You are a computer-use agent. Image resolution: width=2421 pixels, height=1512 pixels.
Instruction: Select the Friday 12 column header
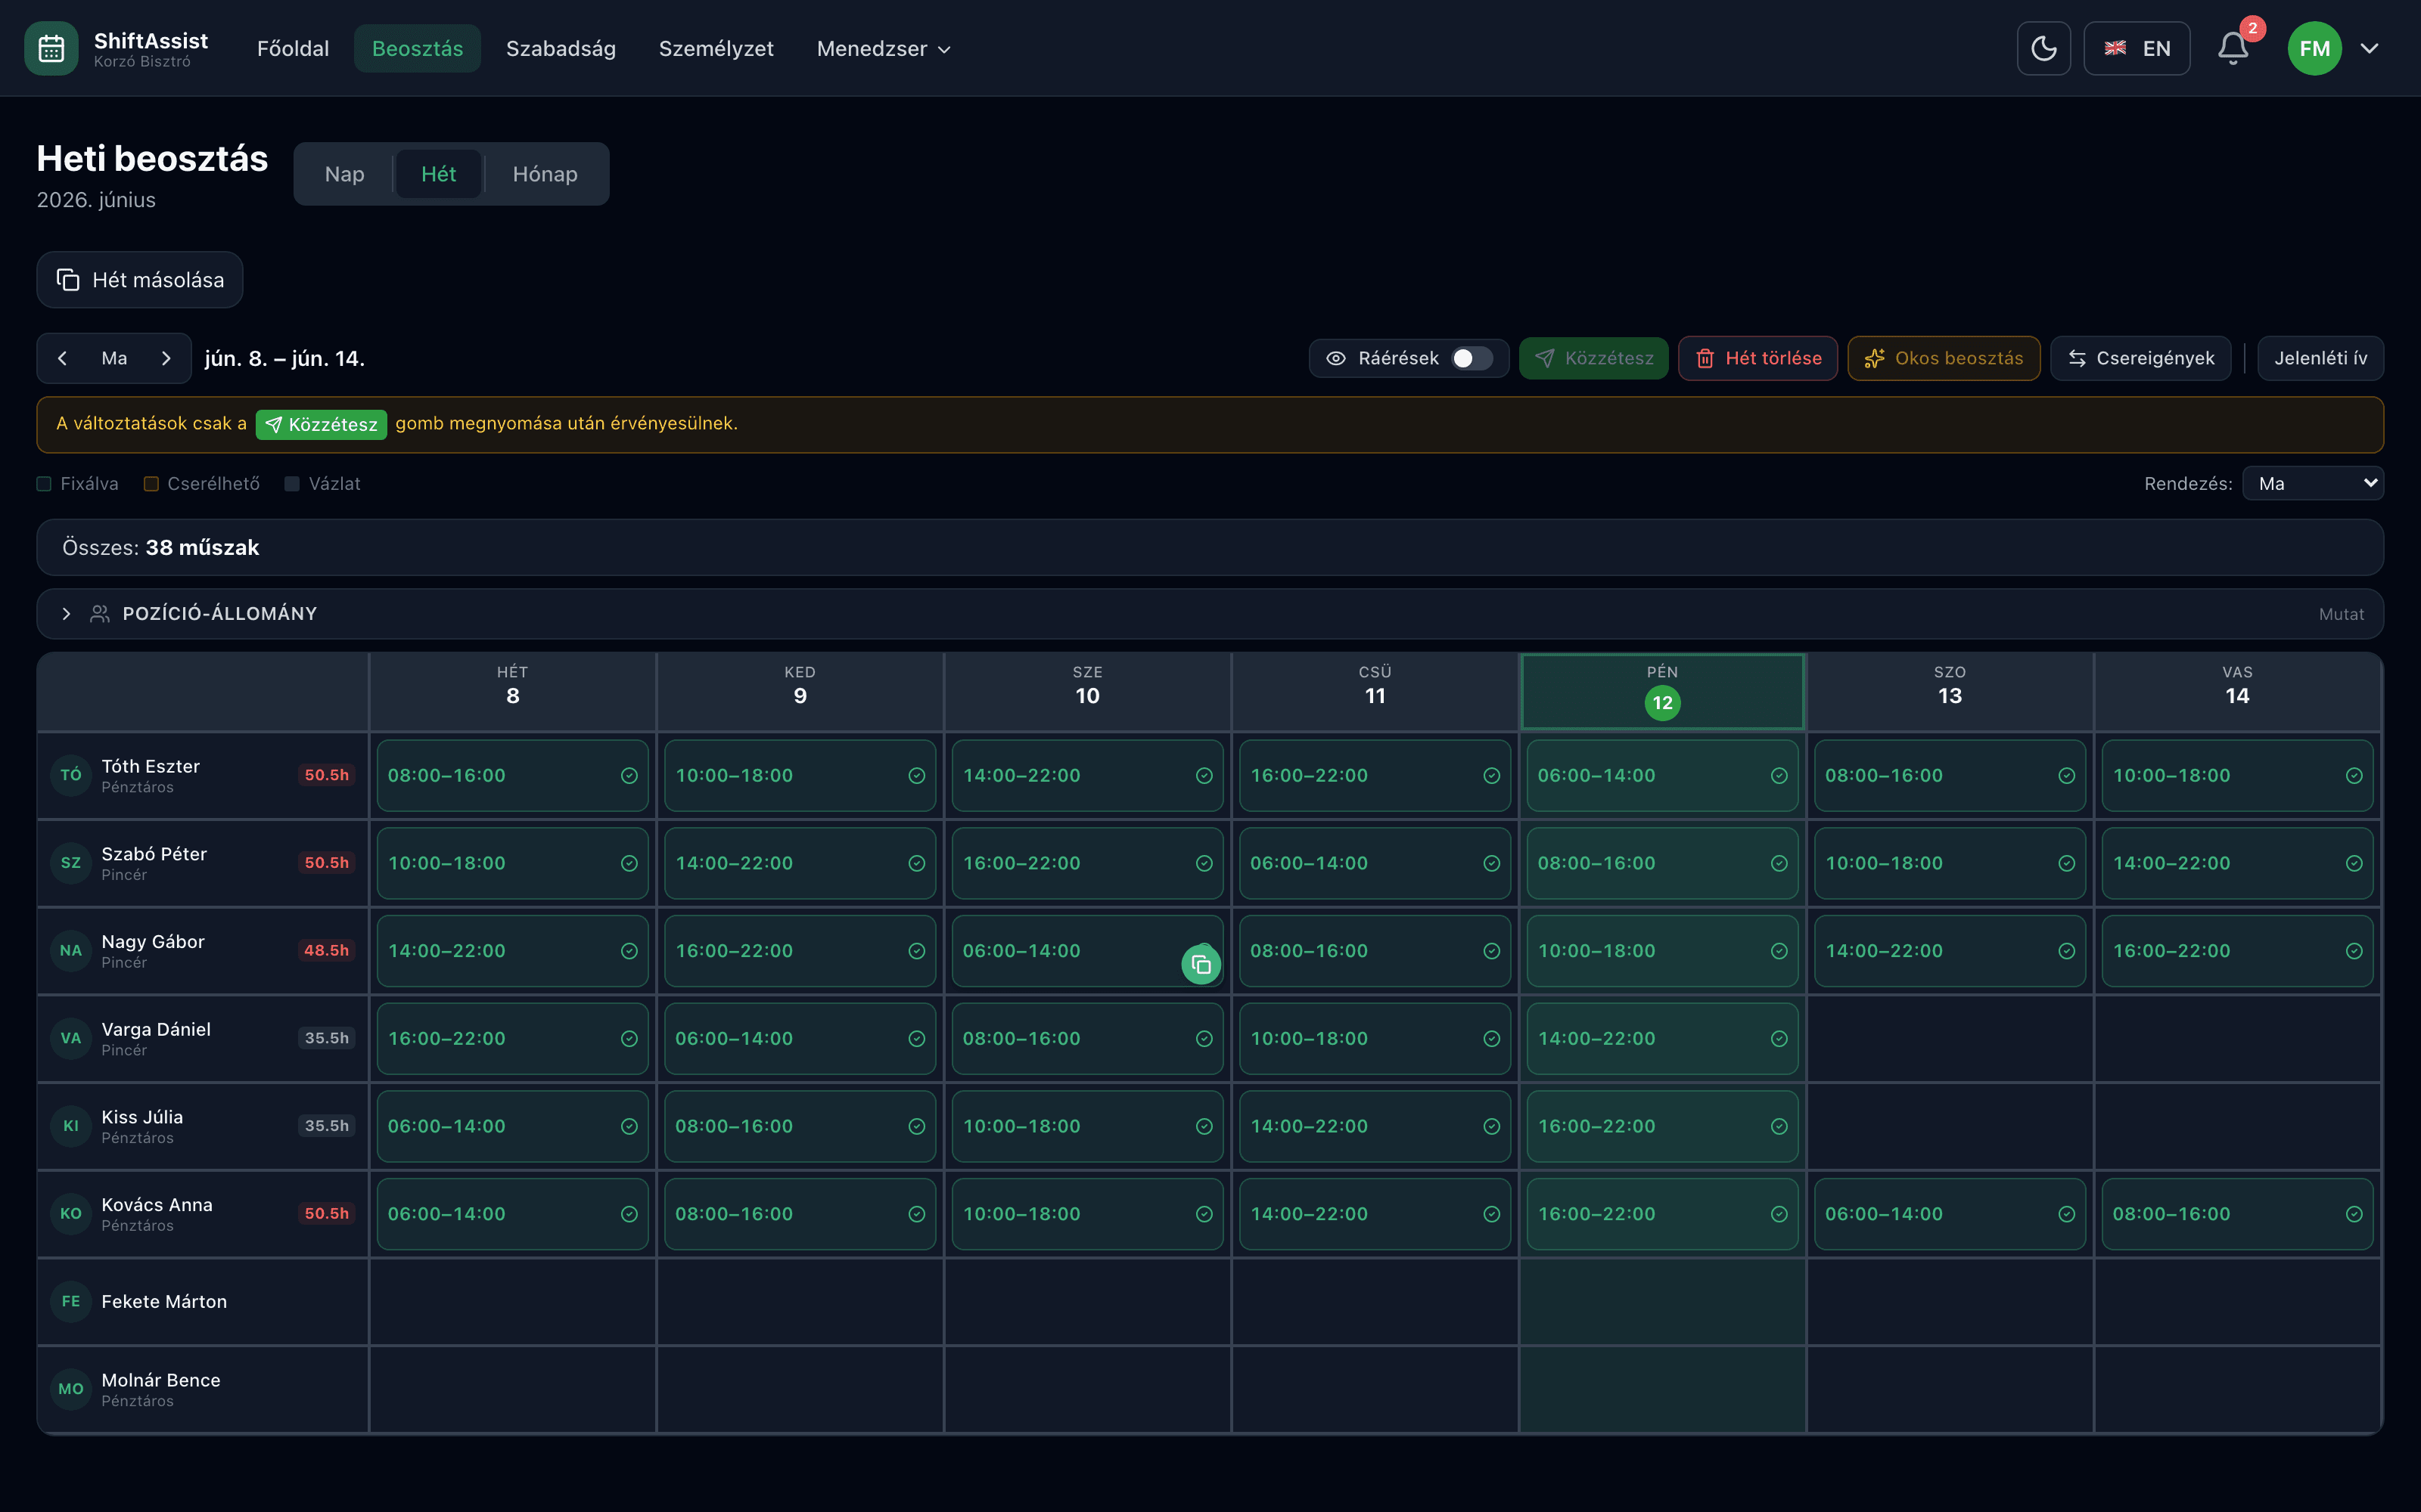pyautogui.click(x=1663, y=692)
